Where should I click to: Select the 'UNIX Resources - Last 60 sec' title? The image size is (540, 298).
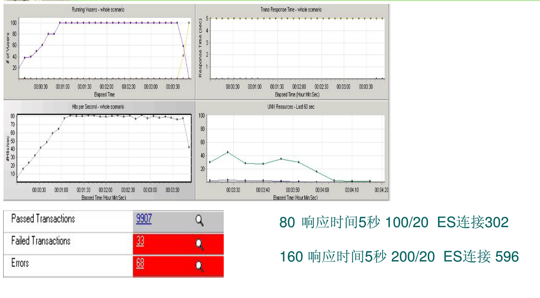coord(291,107)
